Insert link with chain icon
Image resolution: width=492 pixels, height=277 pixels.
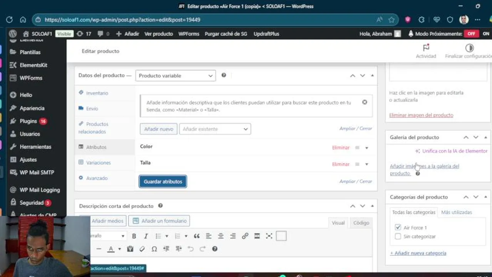245,236
